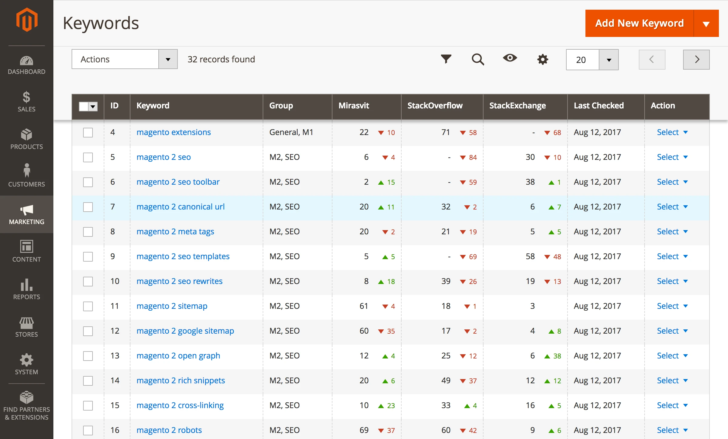Open Select action for magento 2 cross-linking
This screenshot has width=728, height=439.
pos(672,405)
